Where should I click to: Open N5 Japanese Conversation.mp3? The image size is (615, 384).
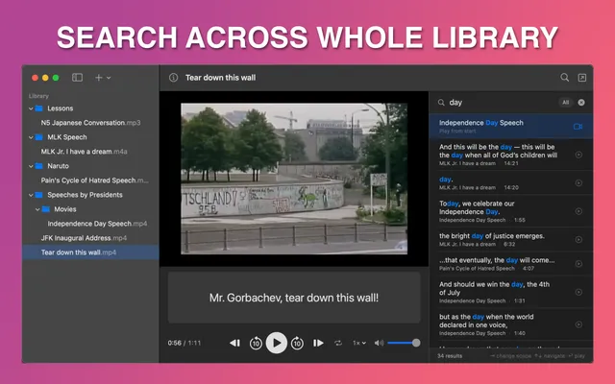[x=90, y=123]
